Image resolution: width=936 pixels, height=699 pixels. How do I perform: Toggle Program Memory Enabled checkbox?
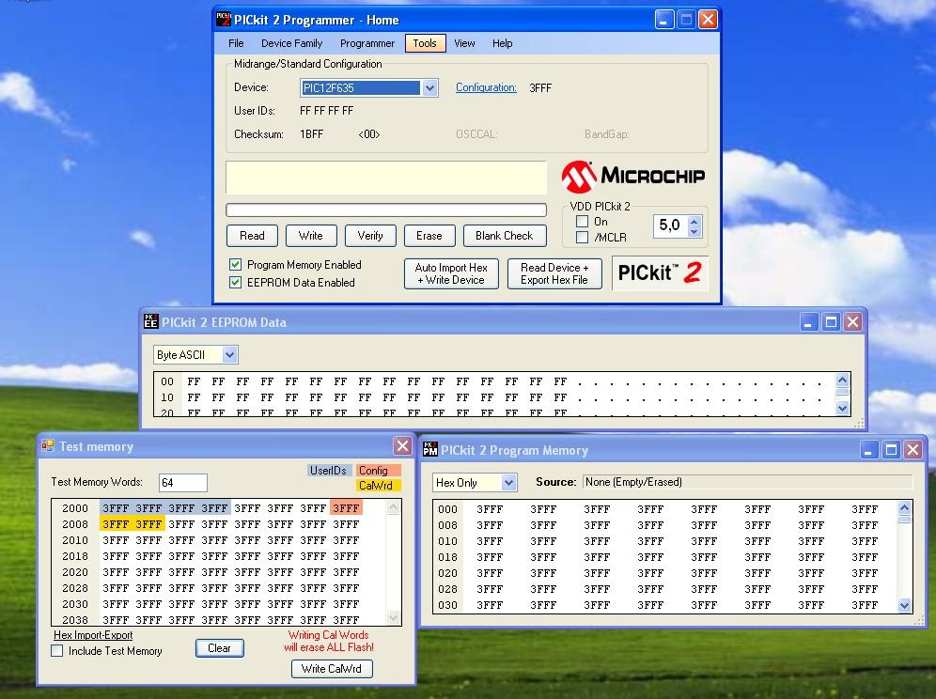235,264
